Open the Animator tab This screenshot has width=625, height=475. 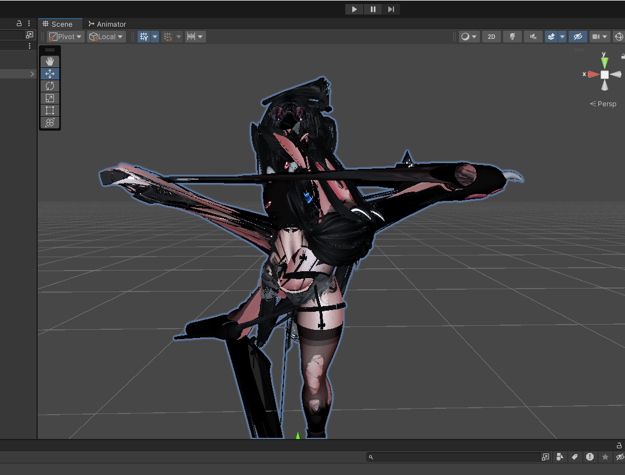[107, 24]
